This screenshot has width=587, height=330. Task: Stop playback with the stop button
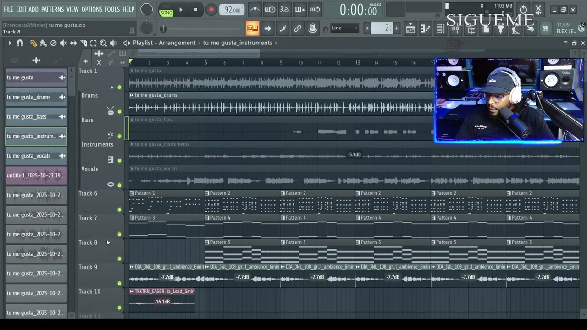(x=195, y=10)
